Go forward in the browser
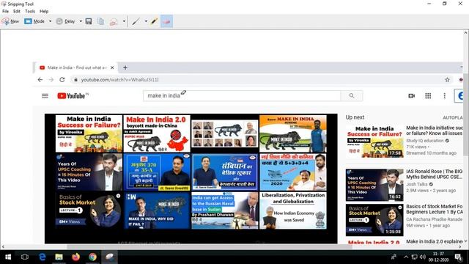 tap(51, 80)
